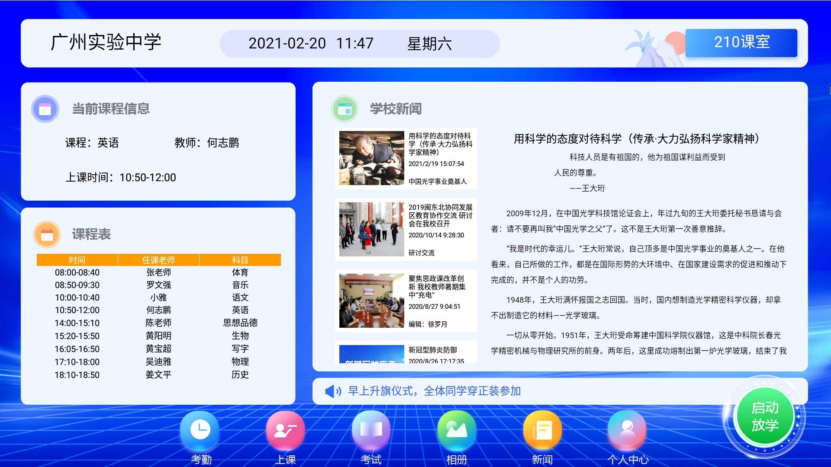831x467 pixels.
Task: Click the 当前课程信息 panel icon
Action: click(x=45, y=109)
